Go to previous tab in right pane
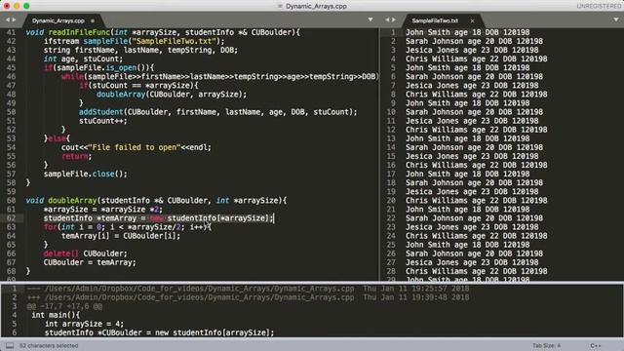The height and width of the screenshot is (351, 624). point(387,19)
